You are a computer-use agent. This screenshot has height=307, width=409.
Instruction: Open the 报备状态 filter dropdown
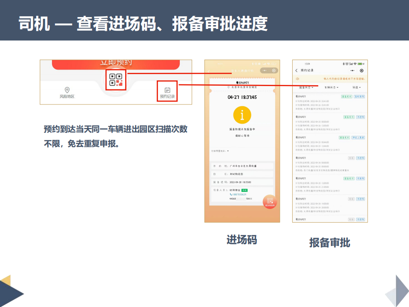(306, 87)
